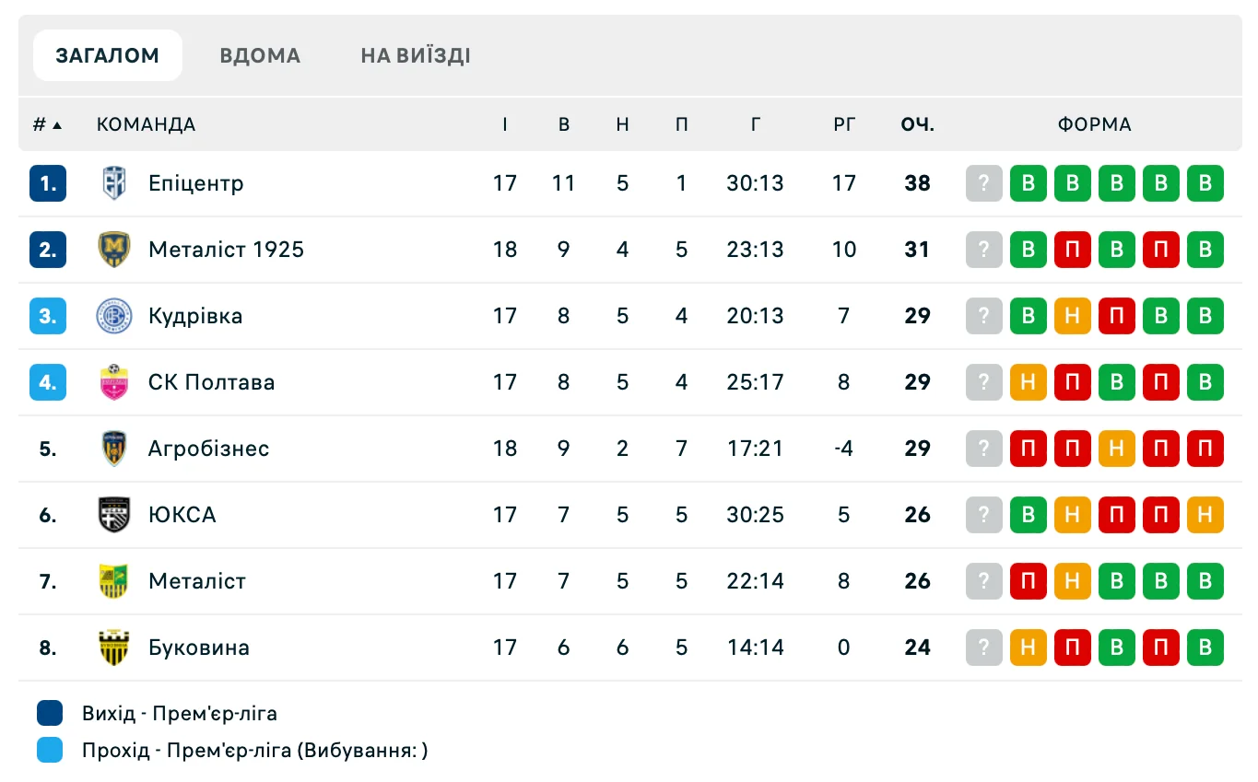The height and width of the screenshot is (782, 1258).
Task: Open the НА ВИЇЗДІ tab
Action: tap(416, 55)
